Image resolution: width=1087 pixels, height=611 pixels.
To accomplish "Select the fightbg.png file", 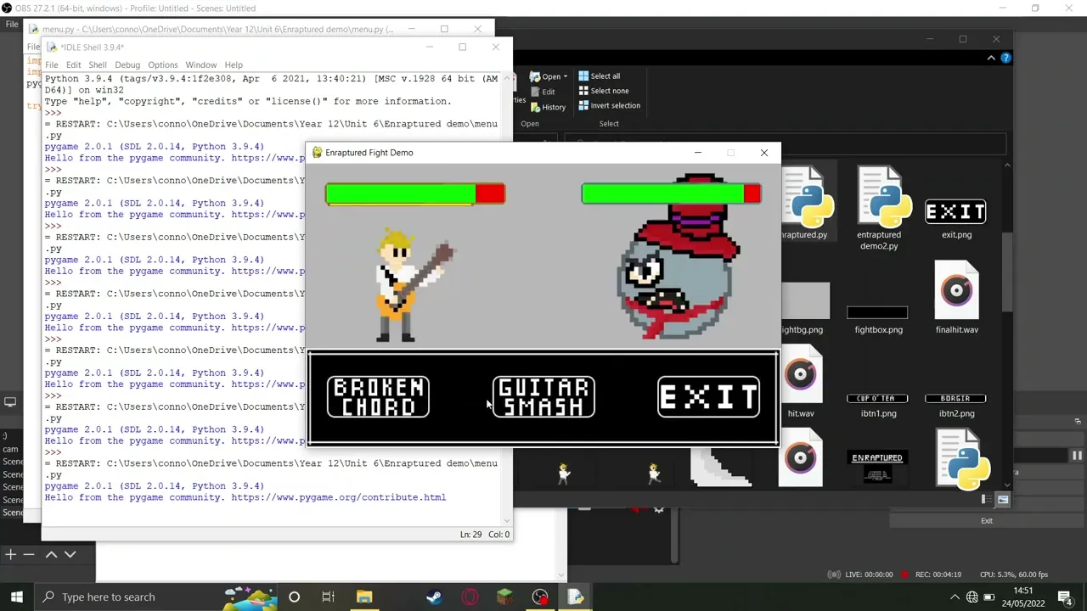I will (803, 309).
